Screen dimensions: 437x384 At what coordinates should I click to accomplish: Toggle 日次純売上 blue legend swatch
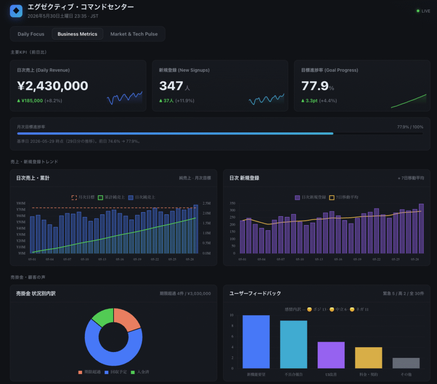click(x=131, y=197)
